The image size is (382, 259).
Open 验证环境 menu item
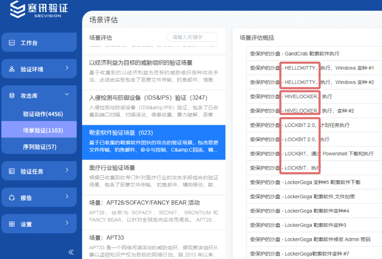(39, 69)
